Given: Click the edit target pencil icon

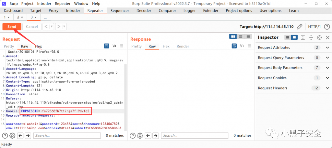Looking at the screenshot, I should [x=300, y=26].
